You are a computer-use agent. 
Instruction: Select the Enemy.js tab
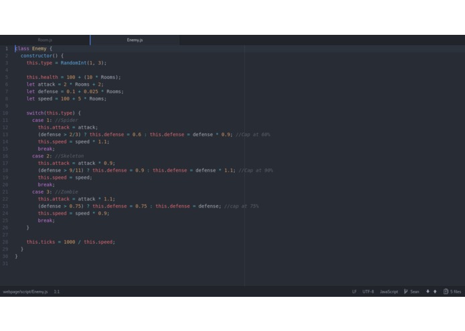pos(135,40)
